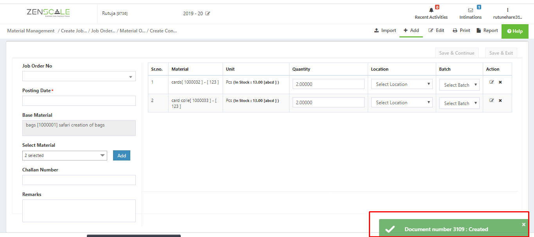Dismiss the Document number 3109 notification

[x=524, y=225]
